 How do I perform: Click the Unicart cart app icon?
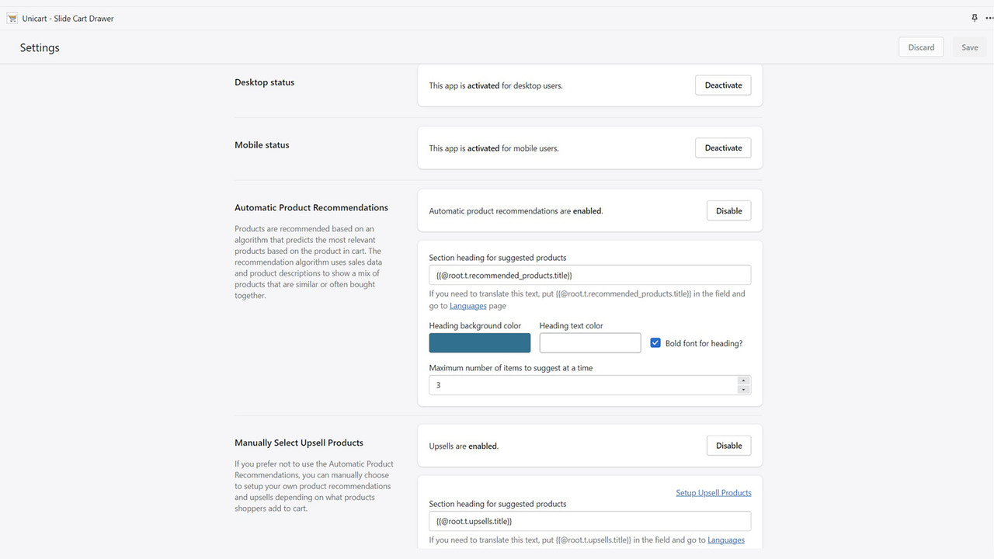(12, 17)
